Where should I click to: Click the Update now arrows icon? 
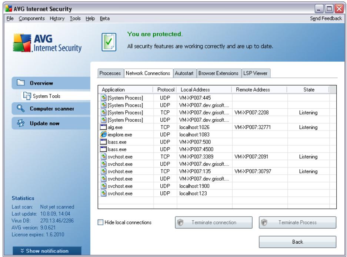(21, 123)
